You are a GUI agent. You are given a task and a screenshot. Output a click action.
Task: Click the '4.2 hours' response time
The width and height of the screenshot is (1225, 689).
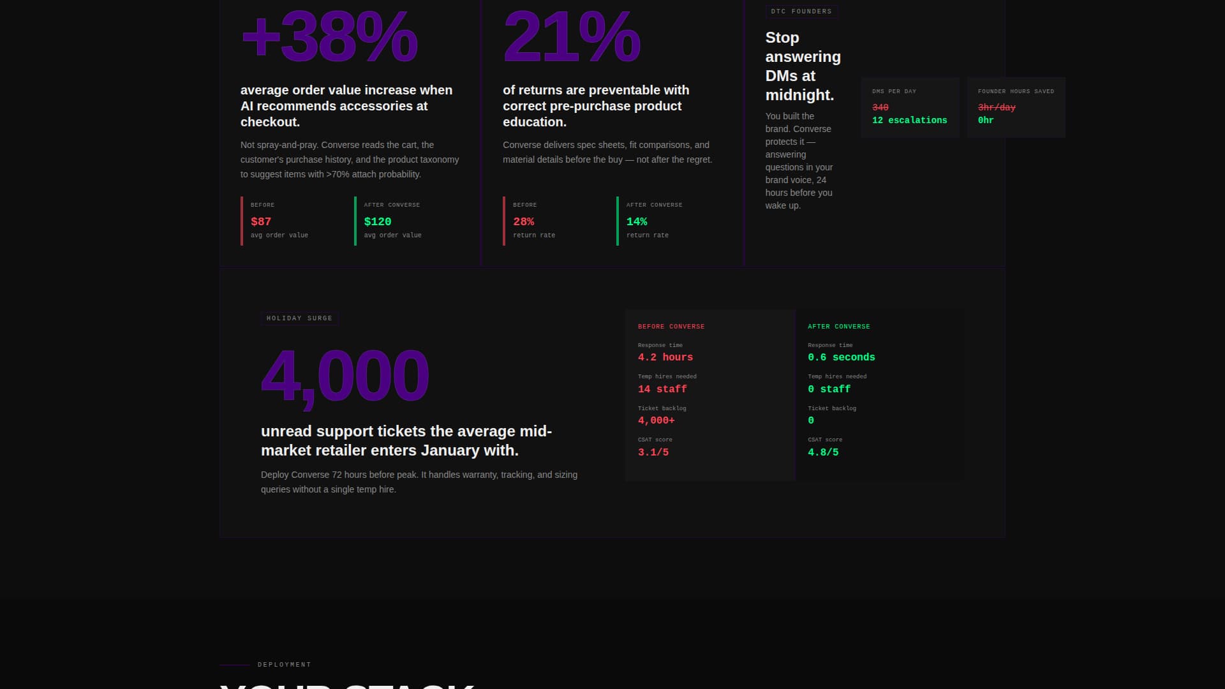click(x=665, y=357)
